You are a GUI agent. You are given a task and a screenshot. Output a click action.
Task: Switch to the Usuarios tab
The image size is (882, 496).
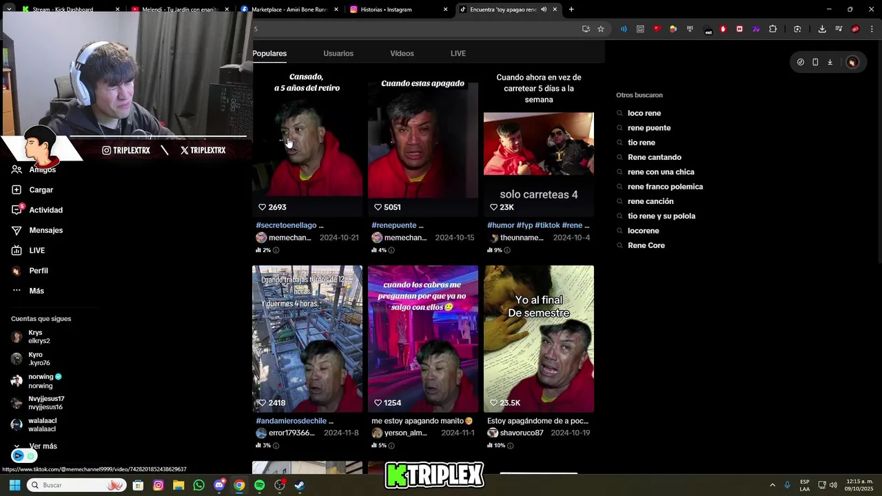click(x=338, y=53)
